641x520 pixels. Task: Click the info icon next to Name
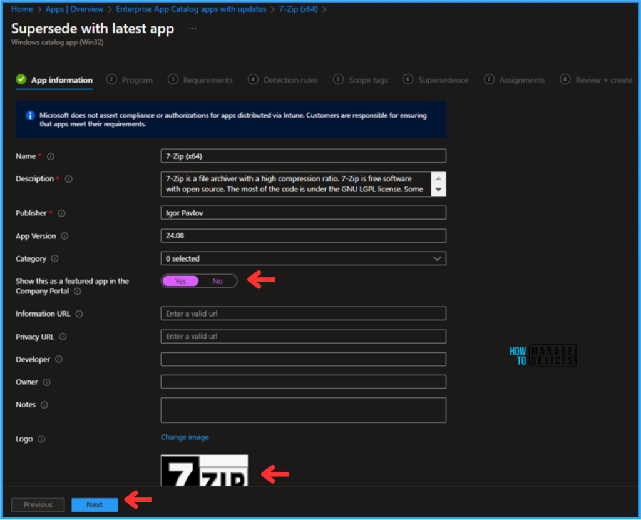(x=51, y=156)
